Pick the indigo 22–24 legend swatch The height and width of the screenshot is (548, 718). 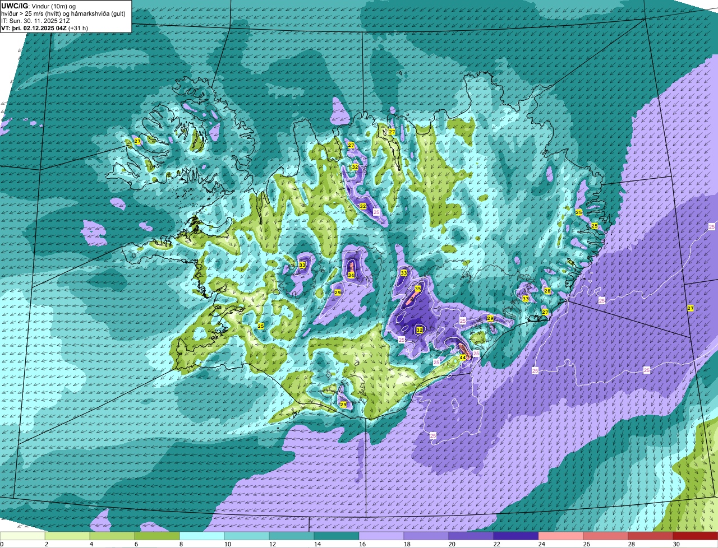[516, 536]
